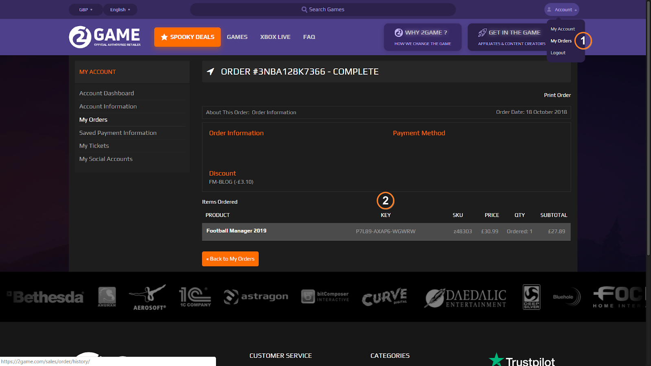Click the Print Order link
The image size is (651, 366).
[557, 95]
